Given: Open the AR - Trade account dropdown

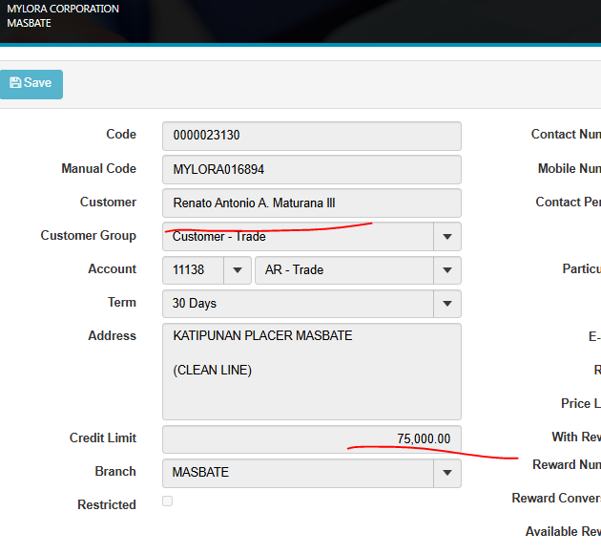Looking at the screenshot, I should tap(446, 270).
